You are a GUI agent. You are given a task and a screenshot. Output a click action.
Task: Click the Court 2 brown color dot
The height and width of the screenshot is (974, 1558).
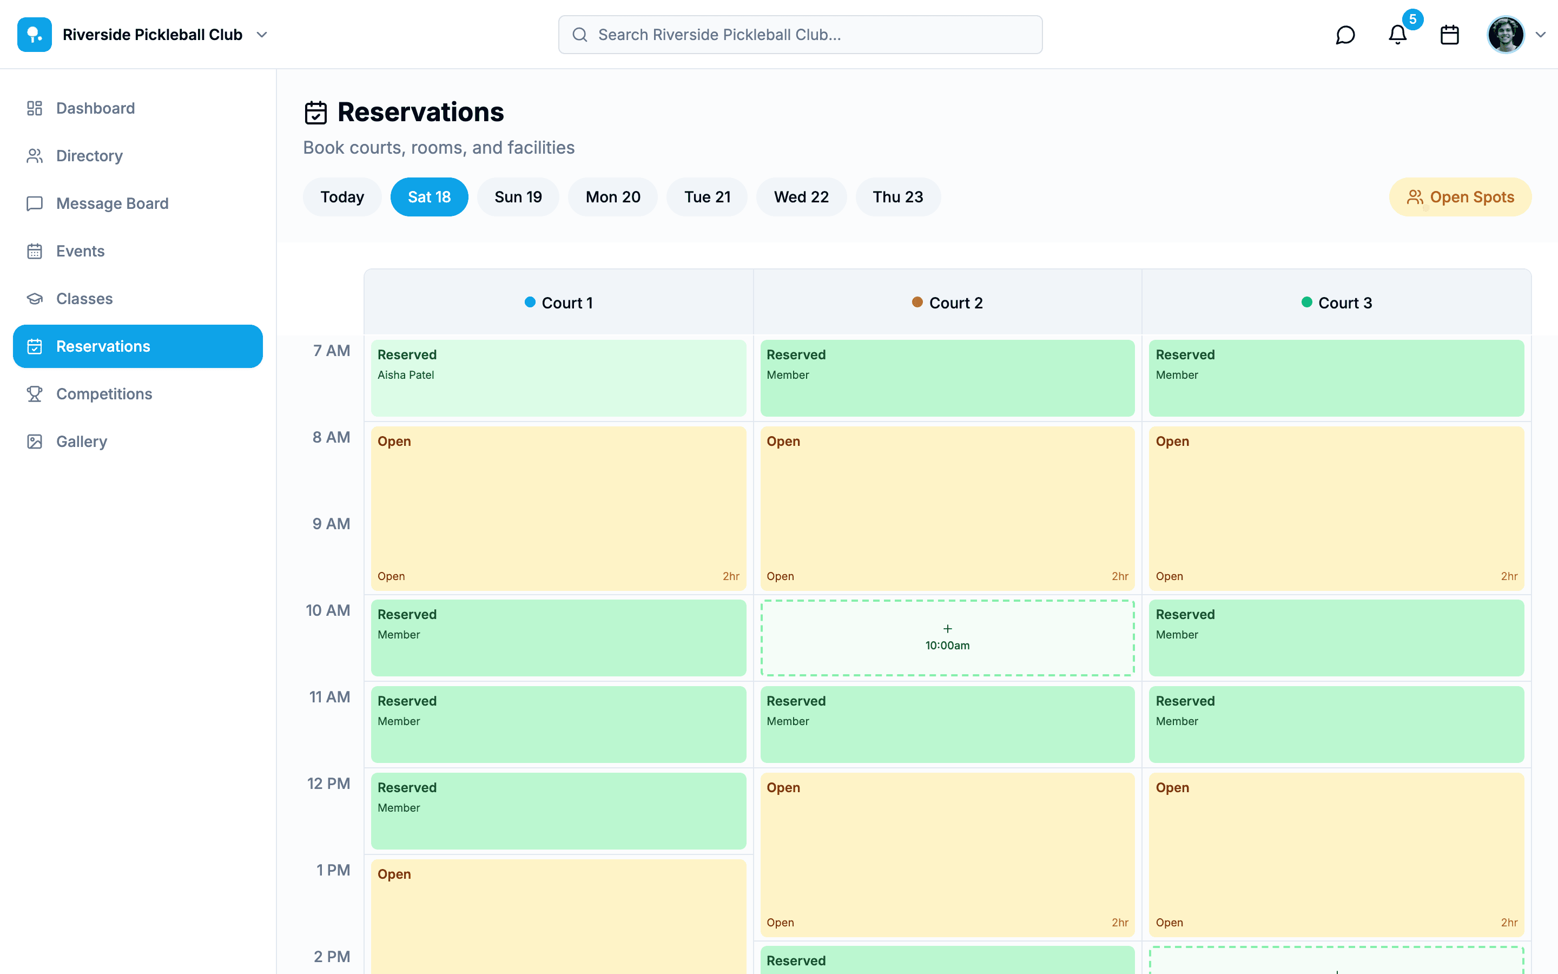pyautogui.click(x=917, y=302)
